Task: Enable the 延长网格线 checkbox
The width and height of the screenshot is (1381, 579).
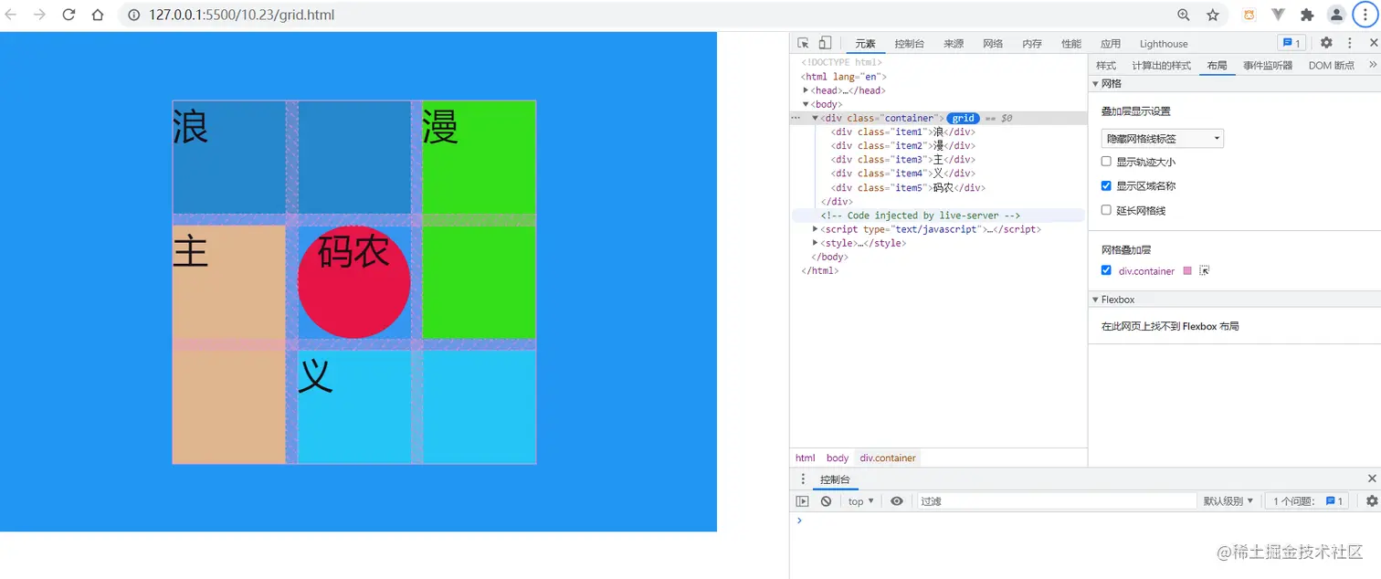Action: (1106, 210)
